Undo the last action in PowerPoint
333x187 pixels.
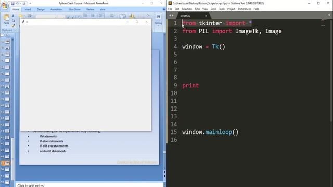(17, 4)
